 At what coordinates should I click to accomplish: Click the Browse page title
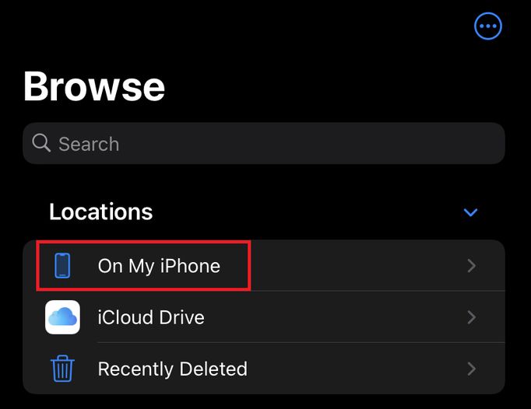(94, 86)
